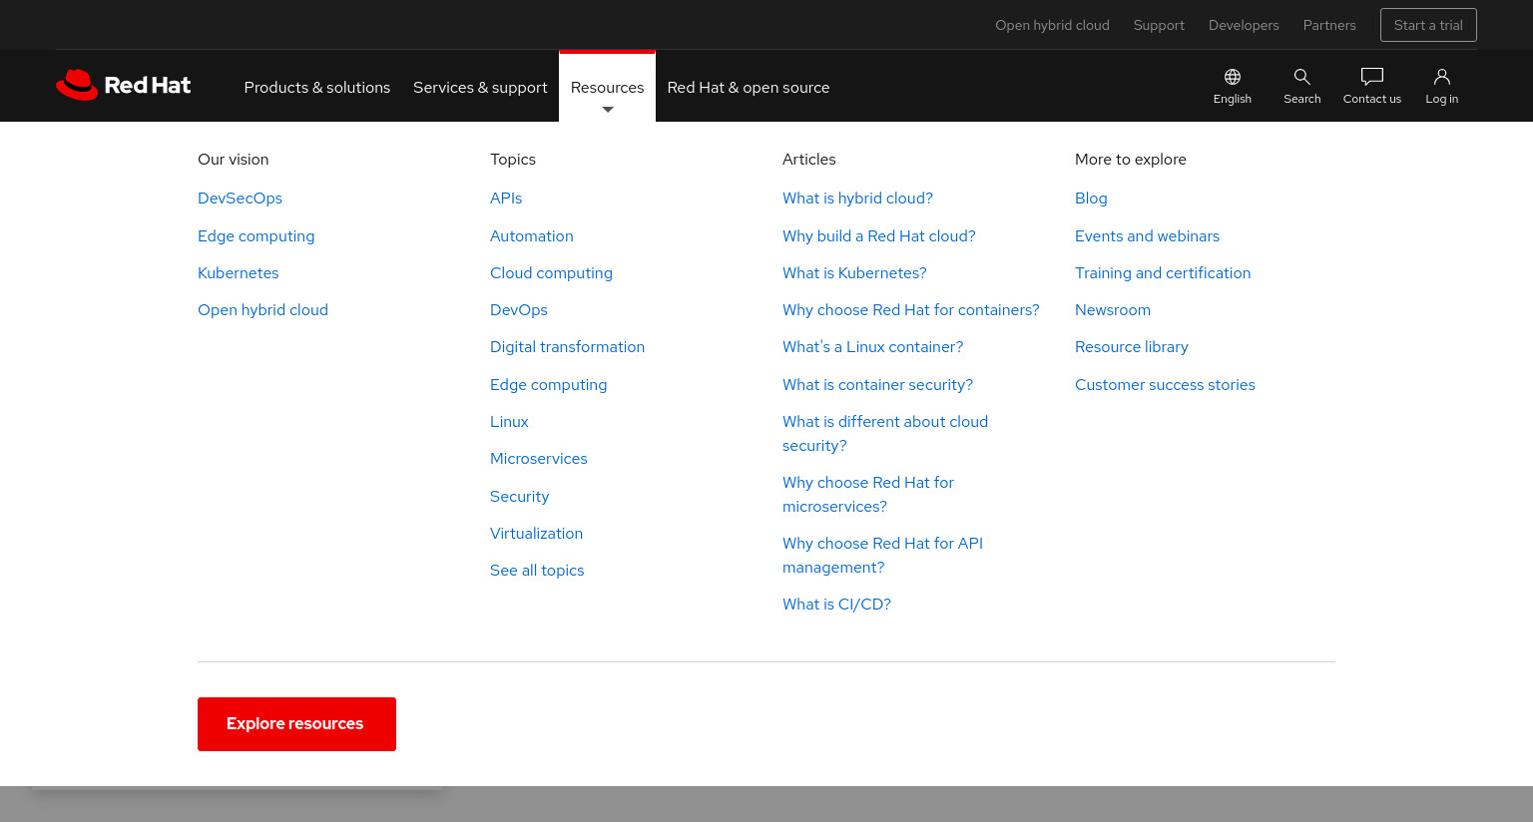Open What's a Linux container? article

(x=872, y=347)
